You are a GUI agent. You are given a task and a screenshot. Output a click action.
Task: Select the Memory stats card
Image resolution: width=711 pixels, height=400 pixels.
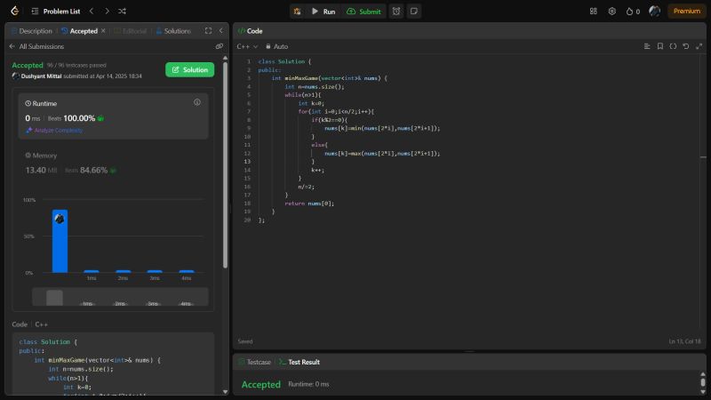(x=113, y=164)
